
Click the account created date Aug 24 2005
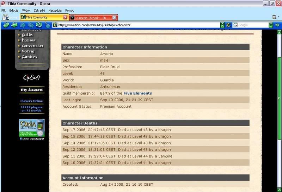coord(127,185)
